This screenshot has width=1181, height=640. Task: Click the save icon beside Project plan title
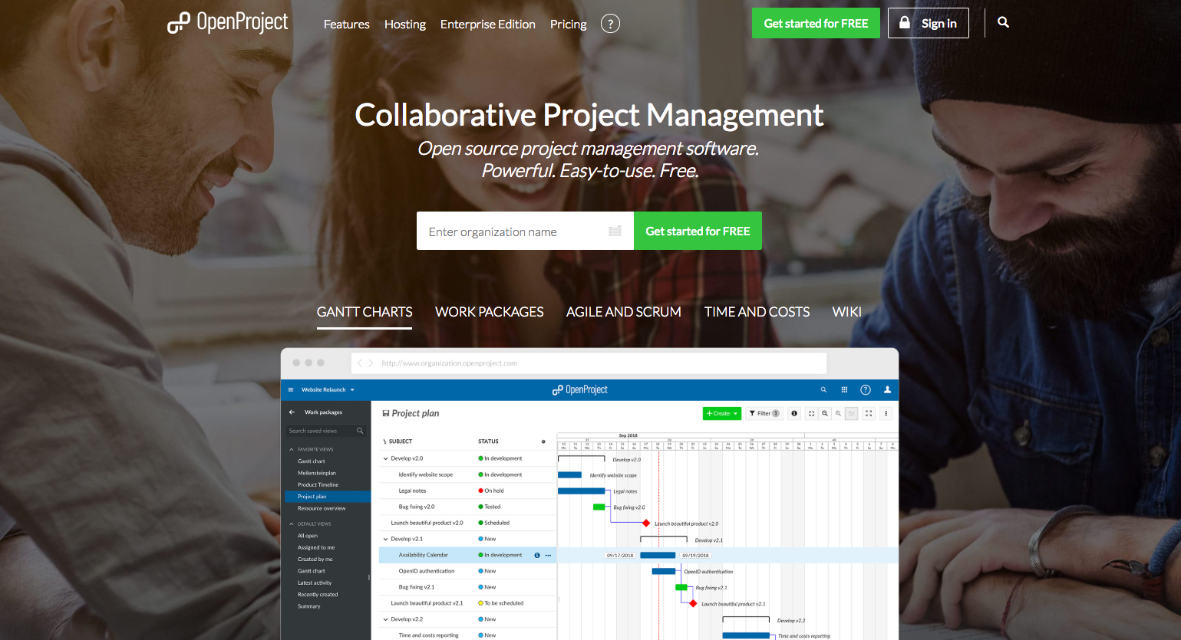385,413
